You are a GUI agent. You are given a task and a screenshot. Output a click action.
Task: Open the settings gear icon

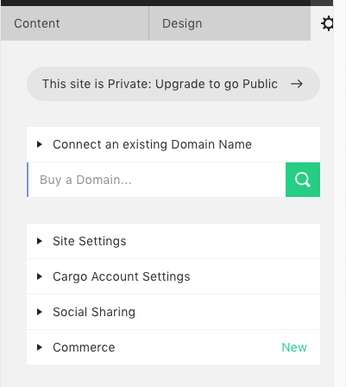click(327, 23)
